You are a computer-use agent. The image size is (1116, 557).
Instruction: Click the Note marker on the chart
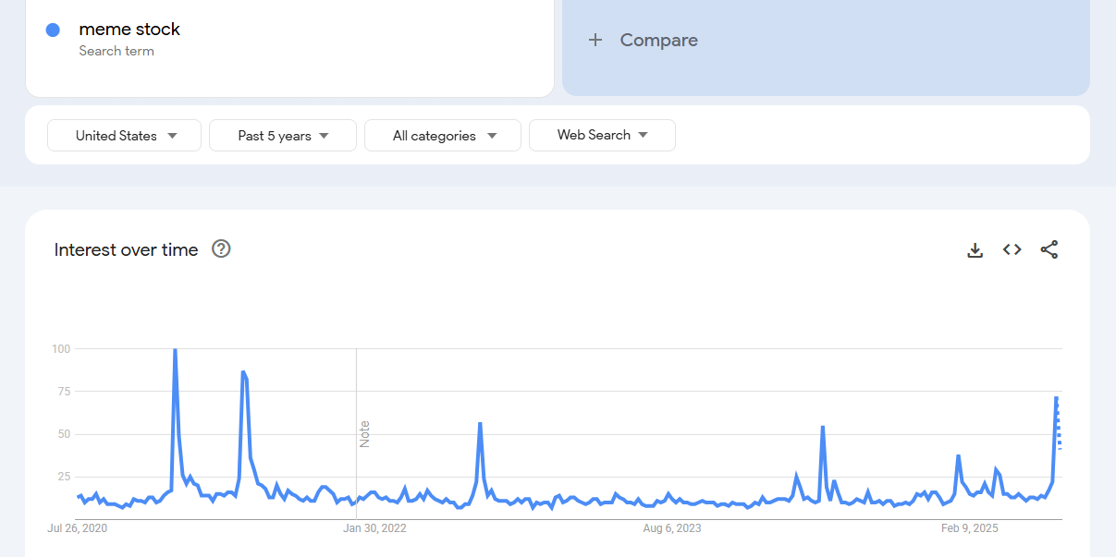pos(364,434)
